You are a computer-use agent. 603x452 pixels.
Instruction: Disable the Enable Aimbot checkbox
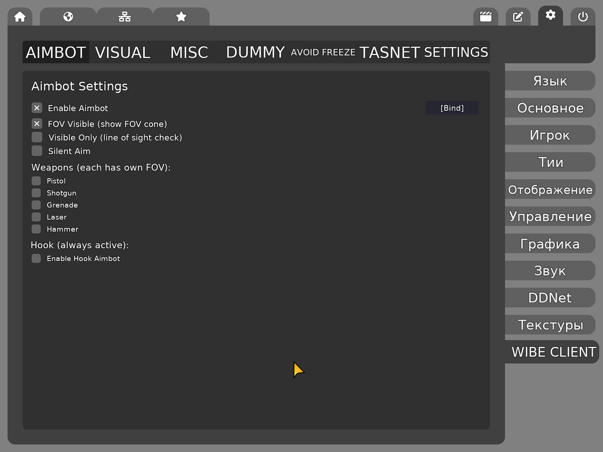[37, 108]
